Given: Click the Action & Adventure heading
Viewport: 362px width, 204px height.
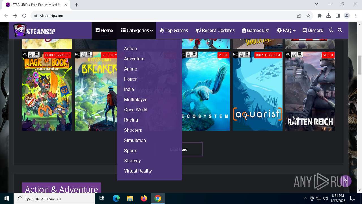Looking at the screenshot, I should click(x=61, y=189).
